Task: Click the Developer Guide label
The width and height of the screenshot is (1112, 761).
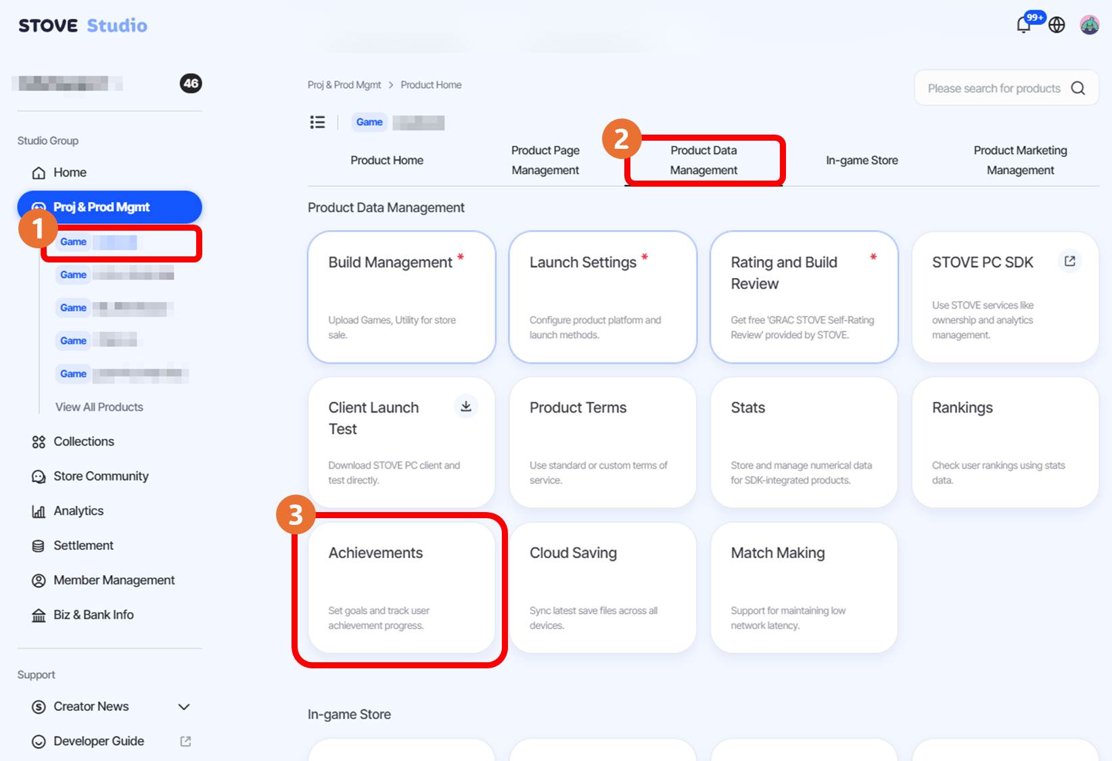Action: [99, 741]
